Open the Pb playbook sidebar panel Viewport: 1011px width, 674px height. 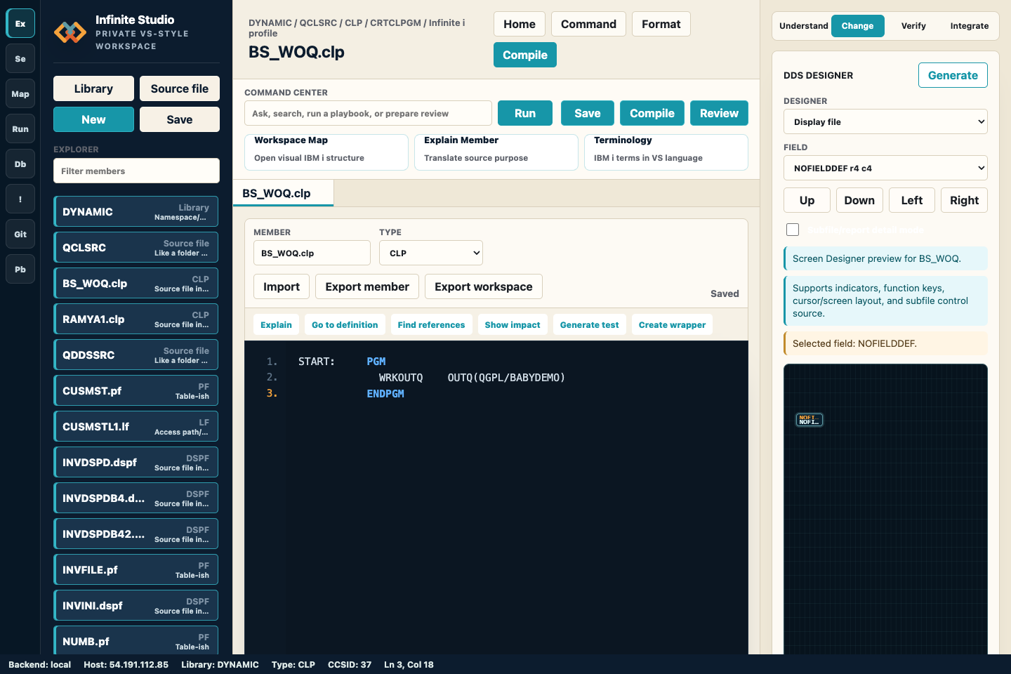(x=20, y=269)
